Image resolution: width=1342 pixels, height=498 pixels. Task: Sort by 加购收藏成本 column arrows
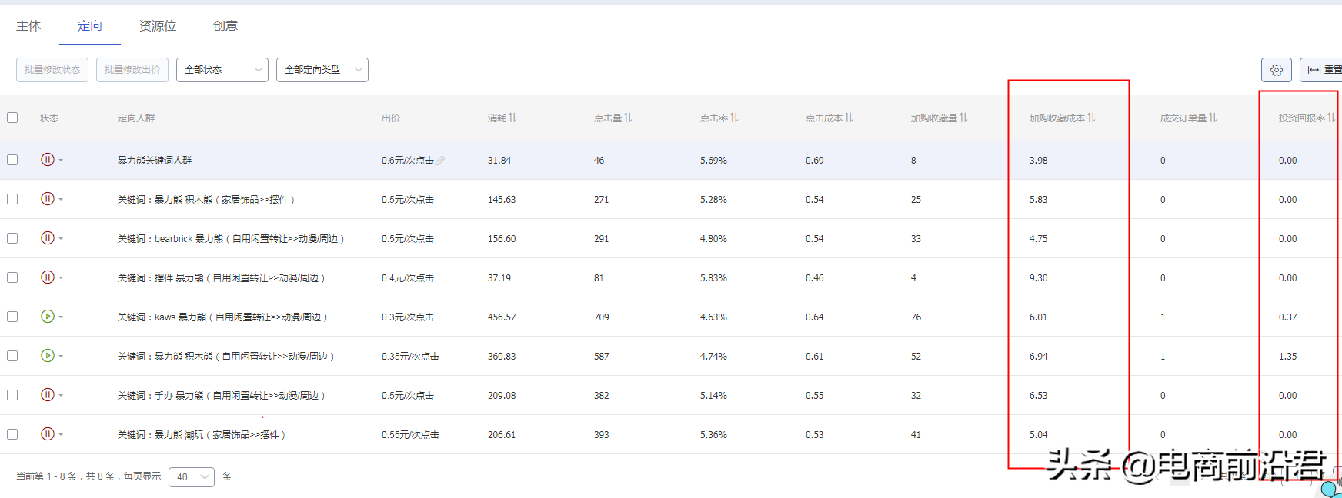tap(1091, 118)
